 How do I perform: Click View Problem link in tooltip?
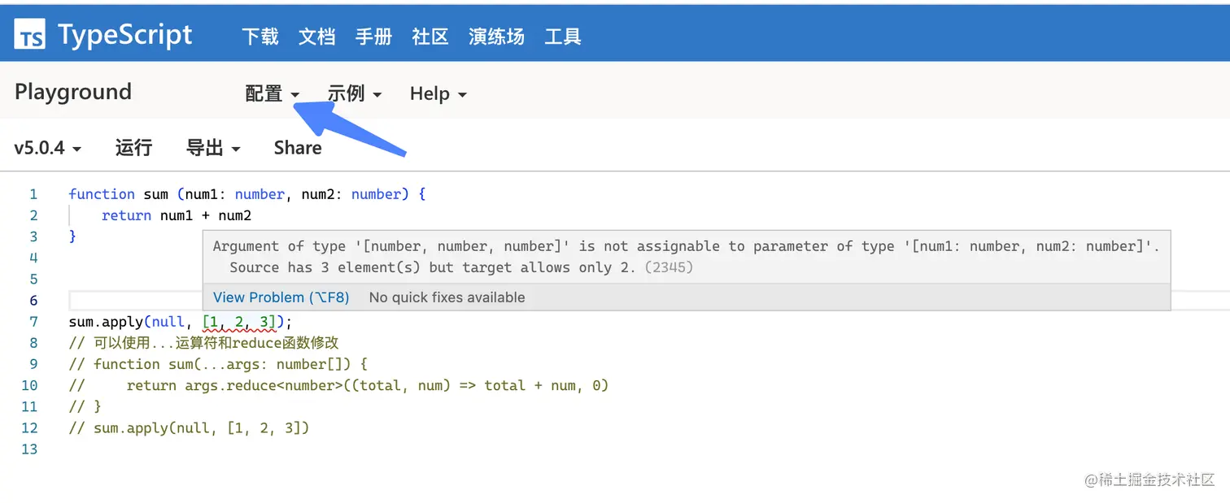(x=281, y=297)
